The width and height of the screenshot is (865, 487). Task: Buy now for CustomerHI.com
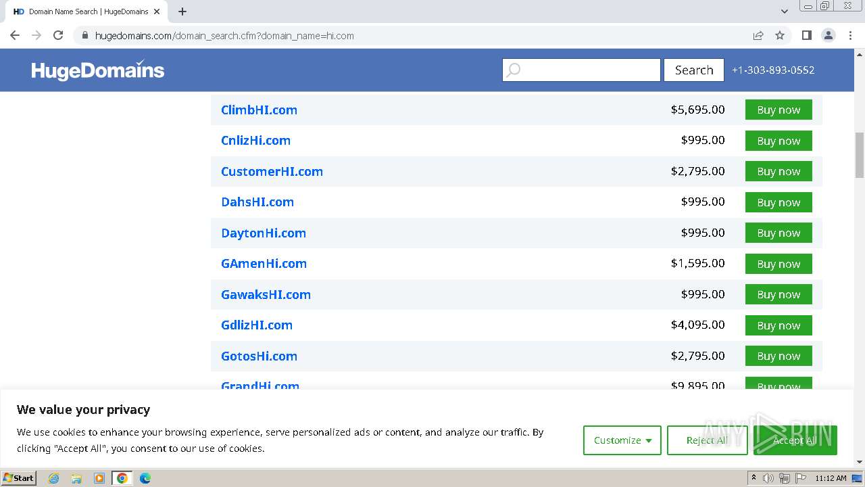pos(778,171)
